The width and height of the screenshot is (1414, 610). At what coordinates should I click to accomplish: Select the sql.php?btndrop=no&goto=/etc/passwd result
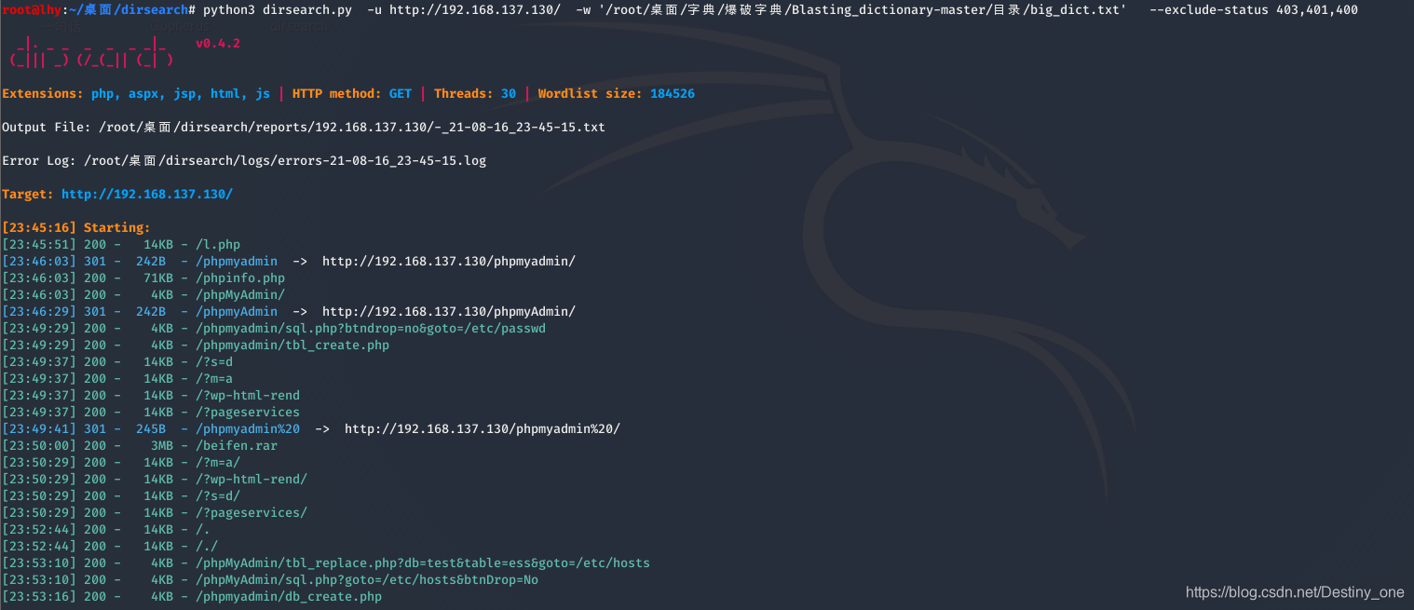tap(371, 328)
